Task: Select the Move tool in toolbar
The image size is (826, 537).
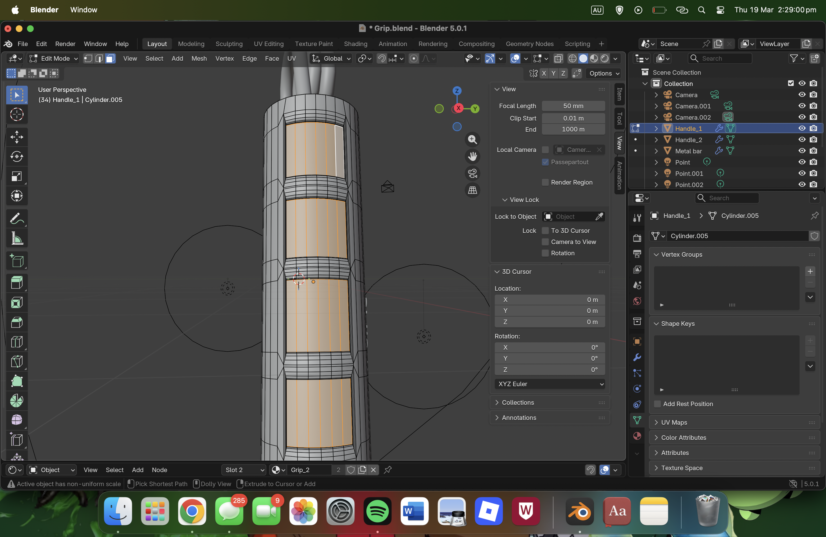Action: coord(17,137)
